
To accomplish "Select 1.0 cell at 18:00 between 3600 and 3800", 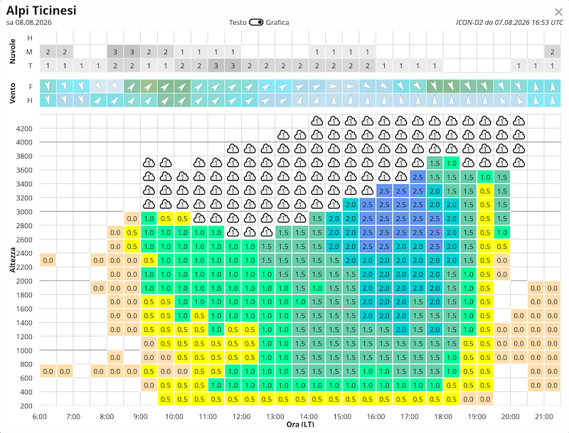I will pos(452,164).
